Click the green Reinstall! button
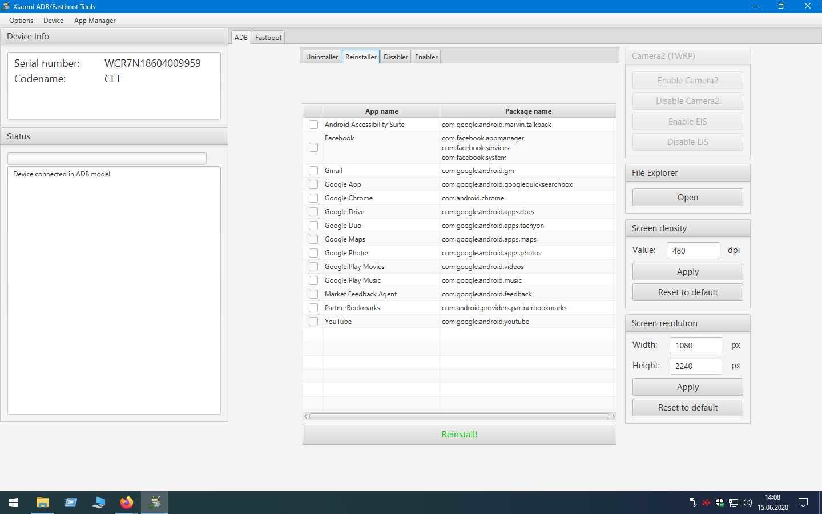Screen dimensions: 822x514 460,435
